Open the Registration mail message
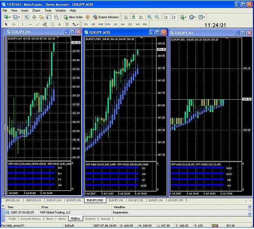 (x=126, y=212)
